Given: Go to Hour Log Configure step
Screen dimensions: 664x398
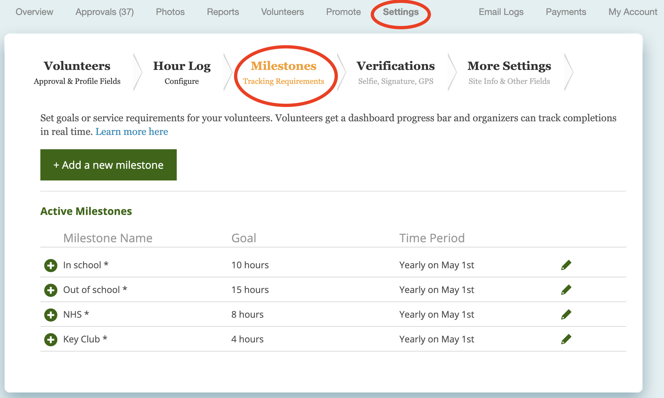Looking at the screenshot, I should 182,73.
